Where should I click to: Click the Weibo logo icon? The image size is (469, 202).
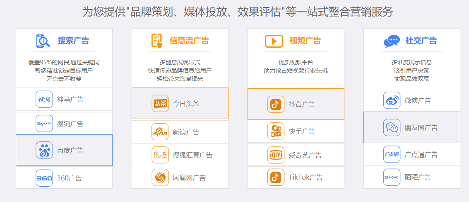click(x=392, y=100)
